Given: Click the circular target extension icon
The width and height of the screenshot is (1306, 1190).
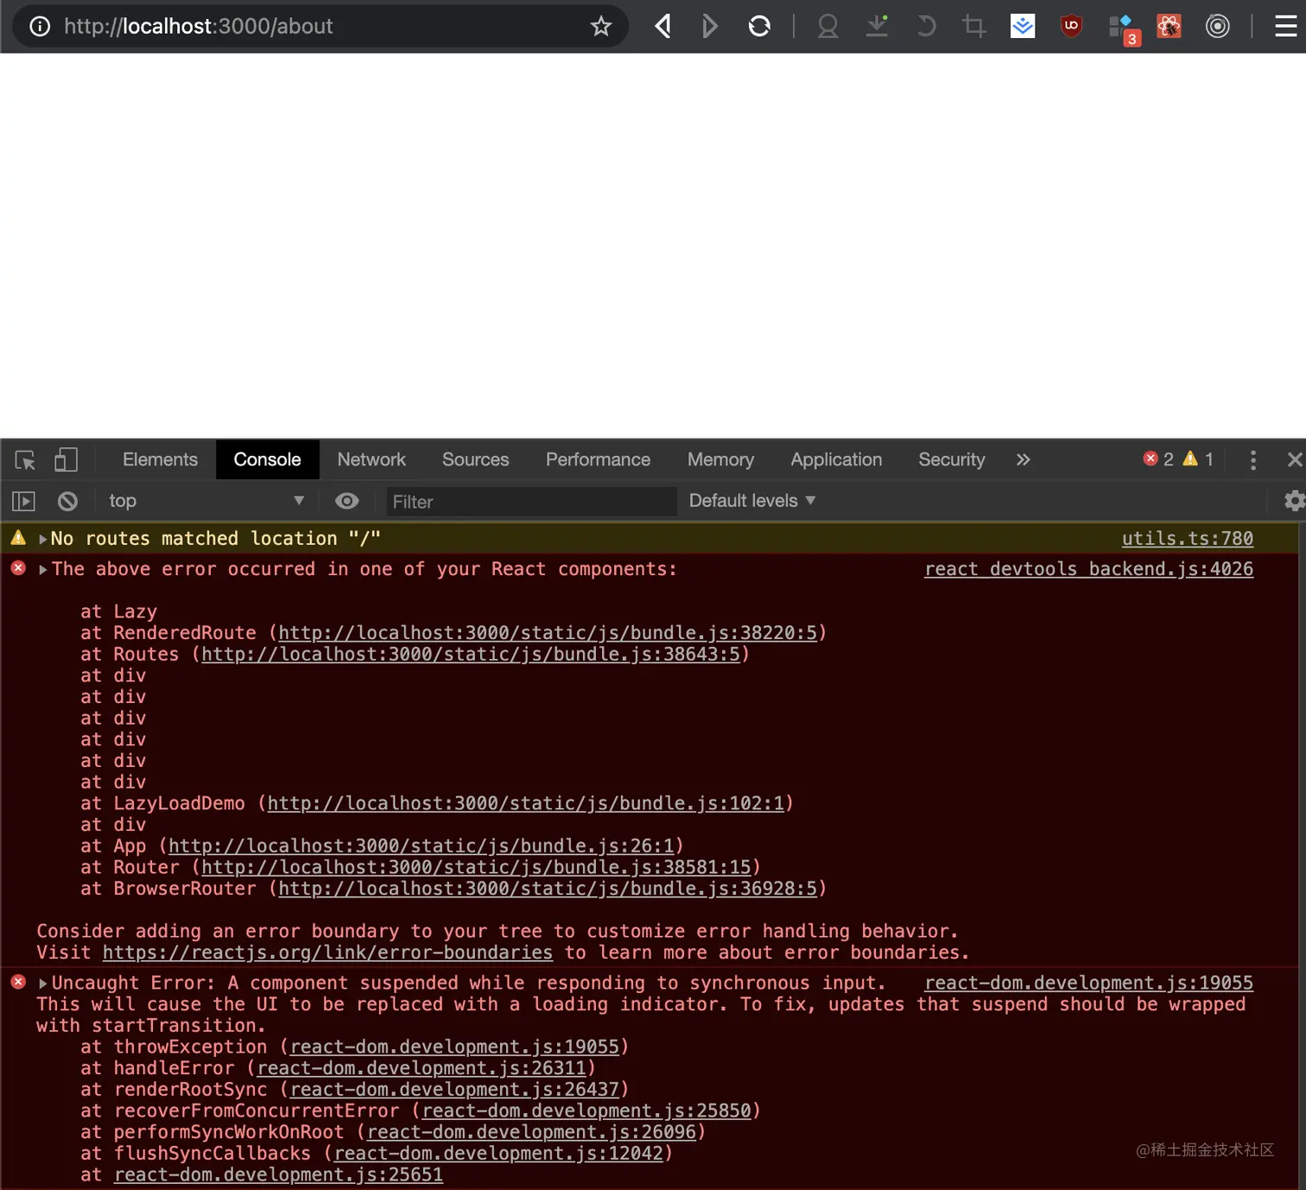Looking at the screenshot, I should pos(1218,26).
